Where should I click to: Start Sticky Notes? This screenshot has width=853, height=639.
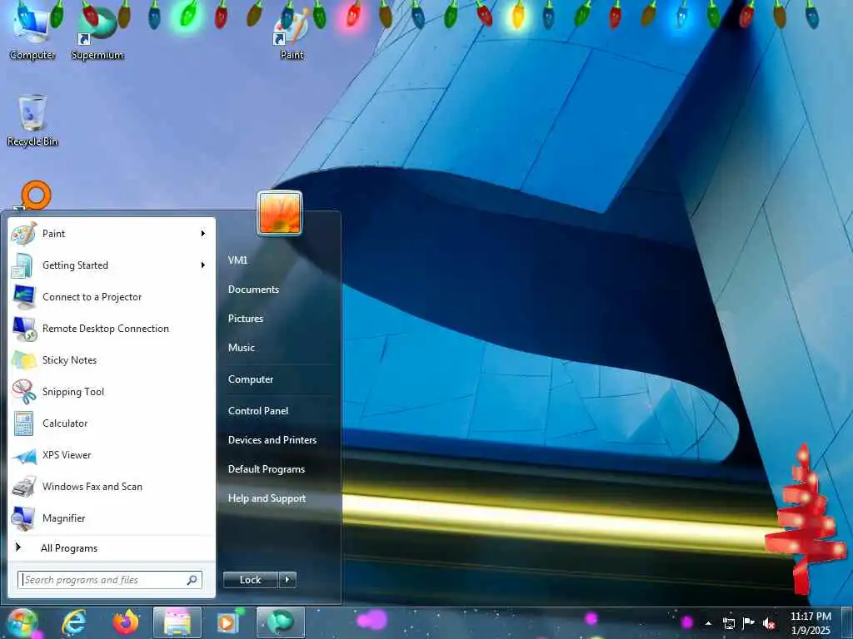[x=112, y=359]
